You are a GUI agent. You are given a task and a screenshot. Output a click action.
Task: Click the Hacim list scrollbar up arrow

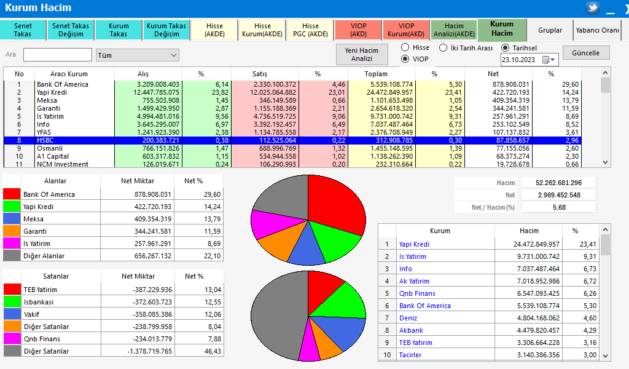(605, 229)
